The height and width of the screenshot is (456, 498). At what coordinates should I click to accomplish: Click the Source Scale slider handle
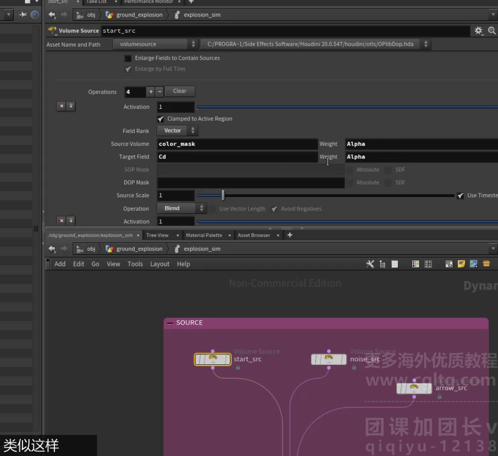pyautogui.click(x=223, y=195)
